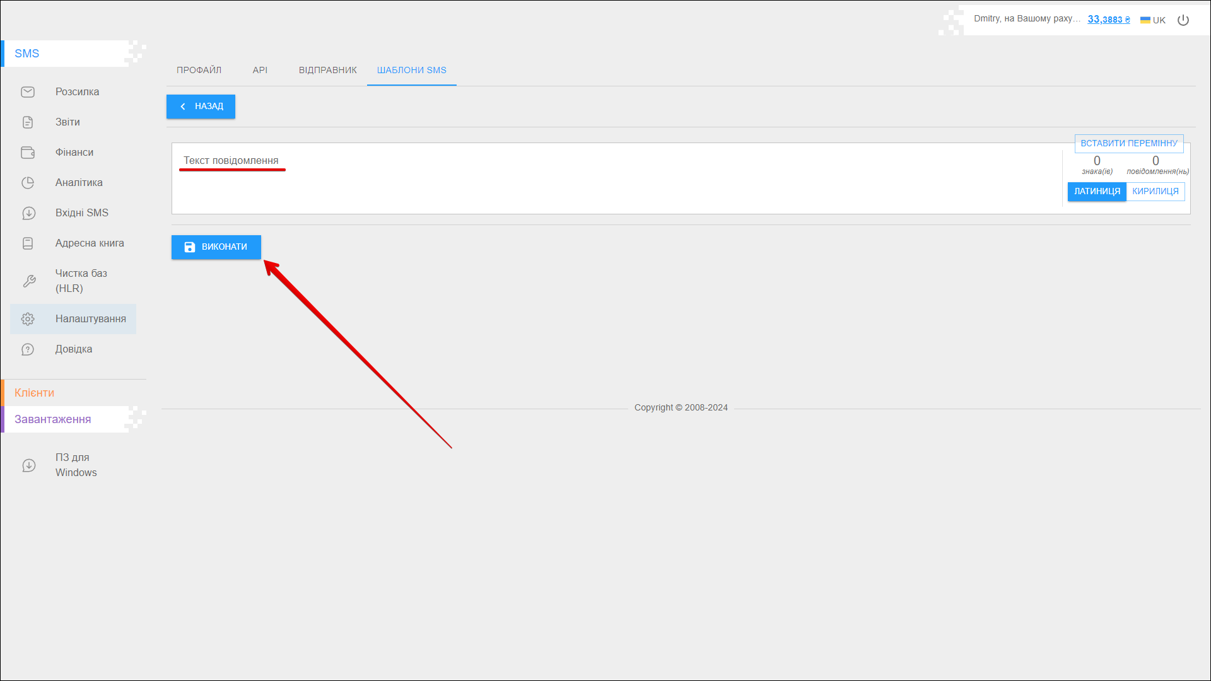Click the wrench icon for Чистка баз (HLR)
The width and height of the screenshot is (1211, 681).
click(29, 281)
